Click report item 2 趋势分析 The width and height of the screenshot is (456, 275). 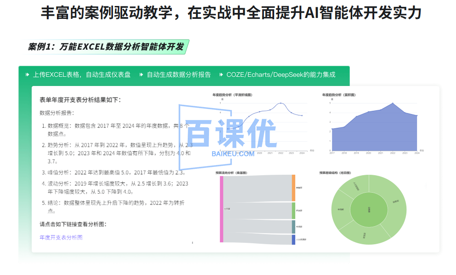click(x=117, y=153)
